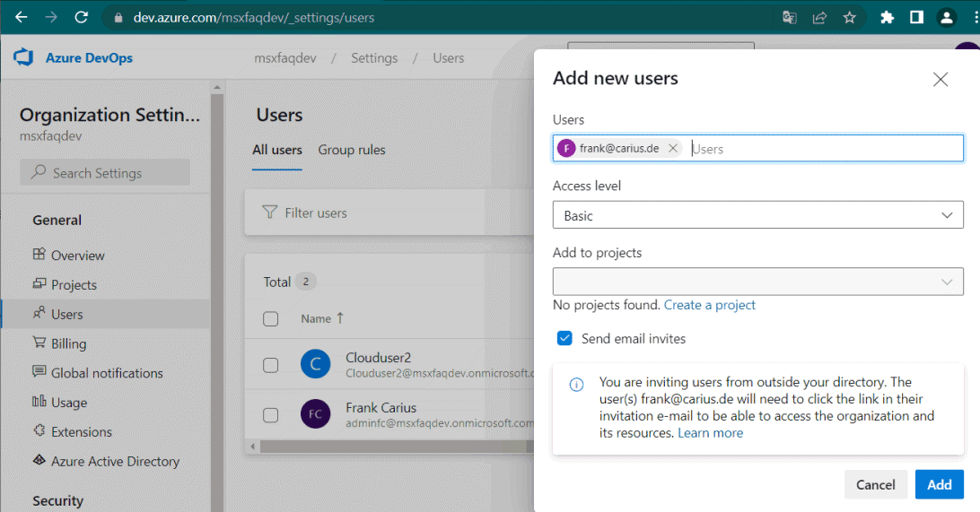Click the browser forward arrow
The height and width of the screenshot is (512, 980).
[x=51, y=17]
